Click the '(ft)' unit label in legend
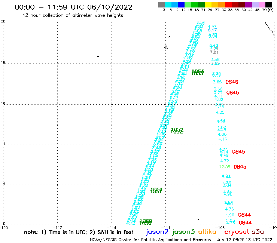This screenshot has height=243, width=277. click(271, 10)
